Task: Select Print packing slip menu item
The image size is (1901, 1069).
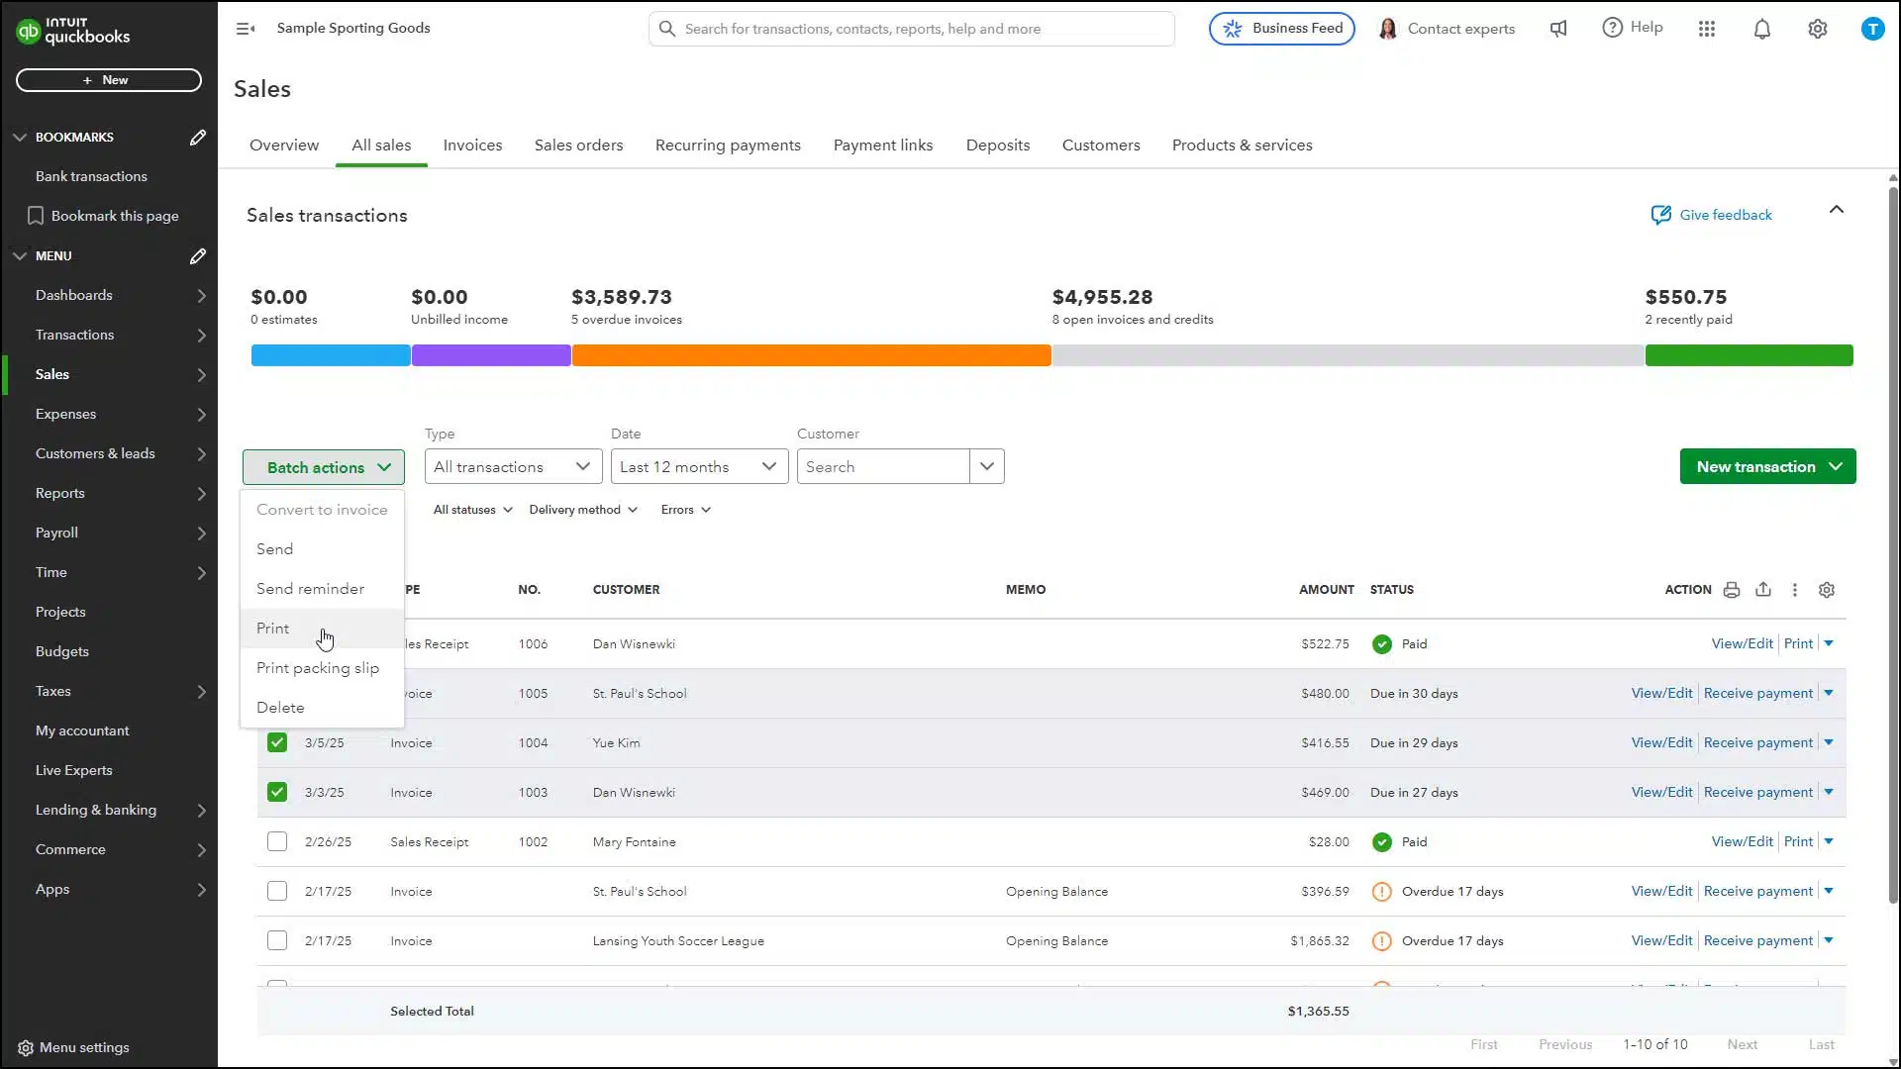Action: [x=322, y=668]
